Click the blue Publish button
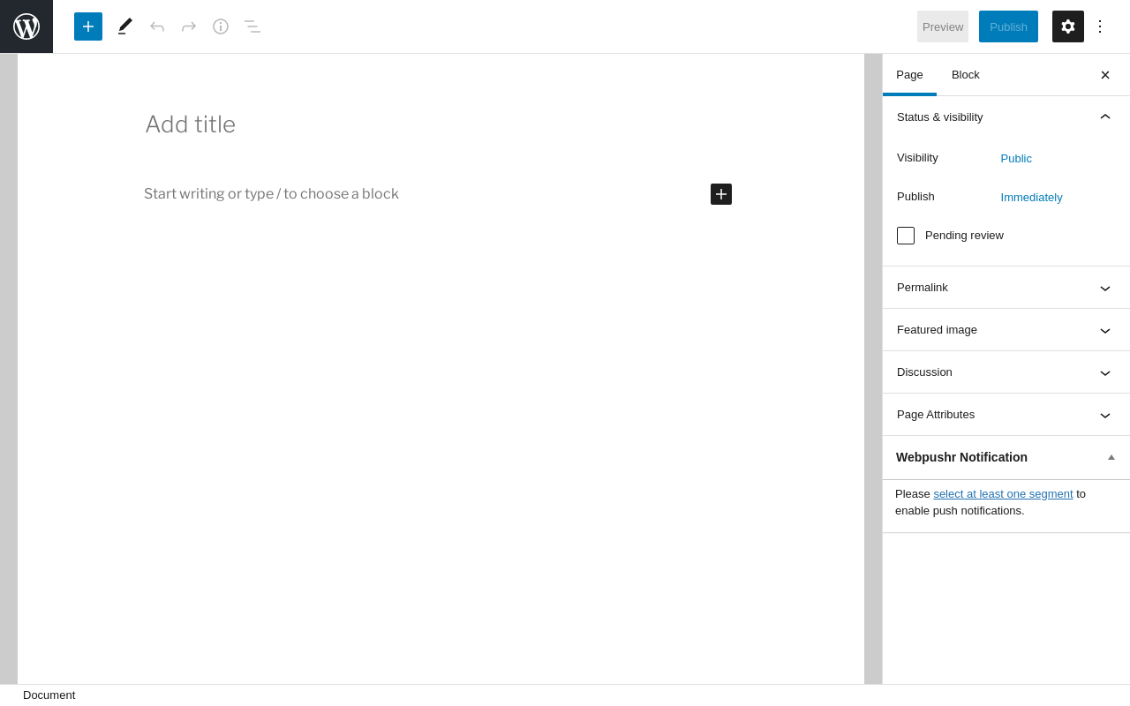This screenshot has width=1130, height=706. (x=1008, y=26)
